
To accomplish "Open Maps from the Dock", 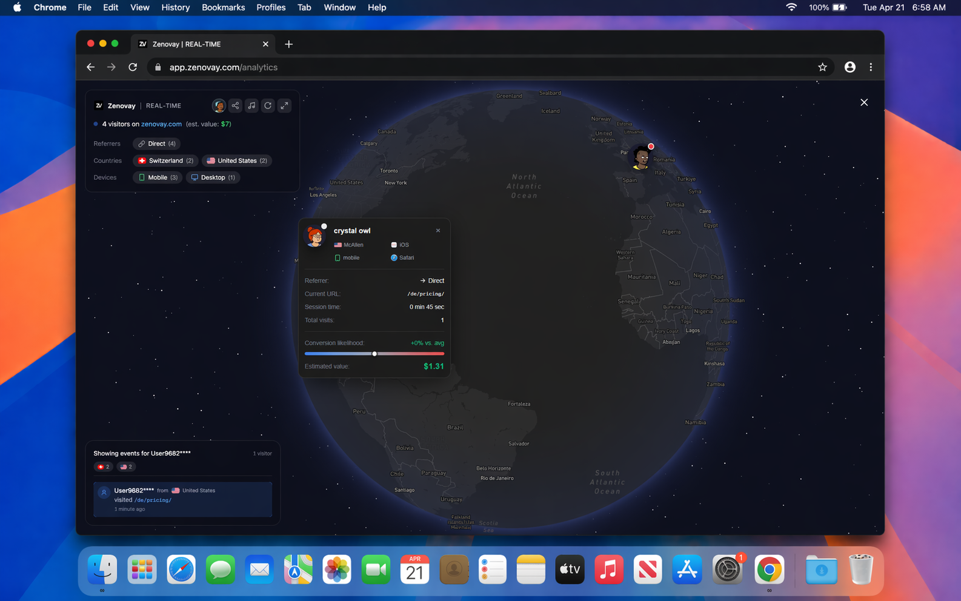I will coord(298,569).
